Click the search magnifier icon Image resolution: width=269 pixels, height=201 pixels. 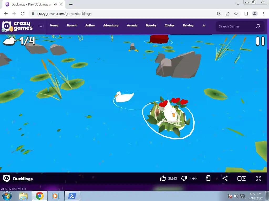[x=258, y=26]
